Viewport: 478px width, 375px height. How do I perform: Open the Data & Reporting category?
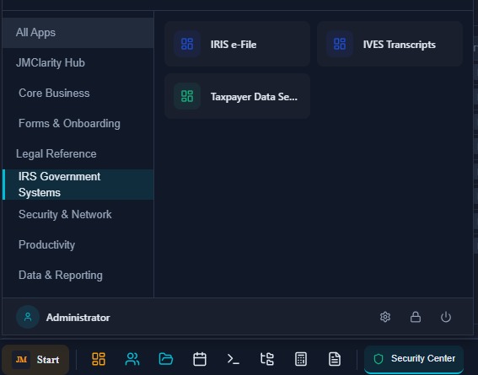click(x=78, y=276)
